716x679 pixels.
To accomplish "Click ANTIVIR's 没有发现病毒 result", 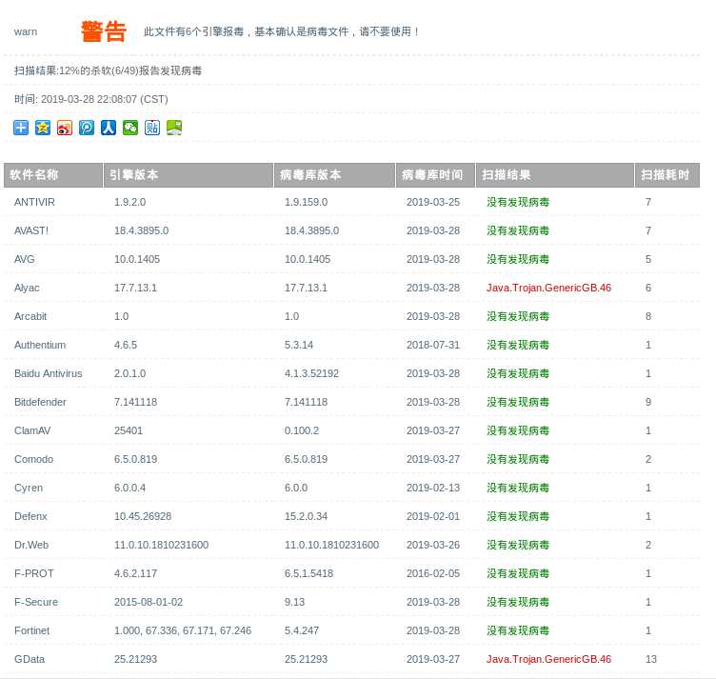I will (x=518, y=202).
